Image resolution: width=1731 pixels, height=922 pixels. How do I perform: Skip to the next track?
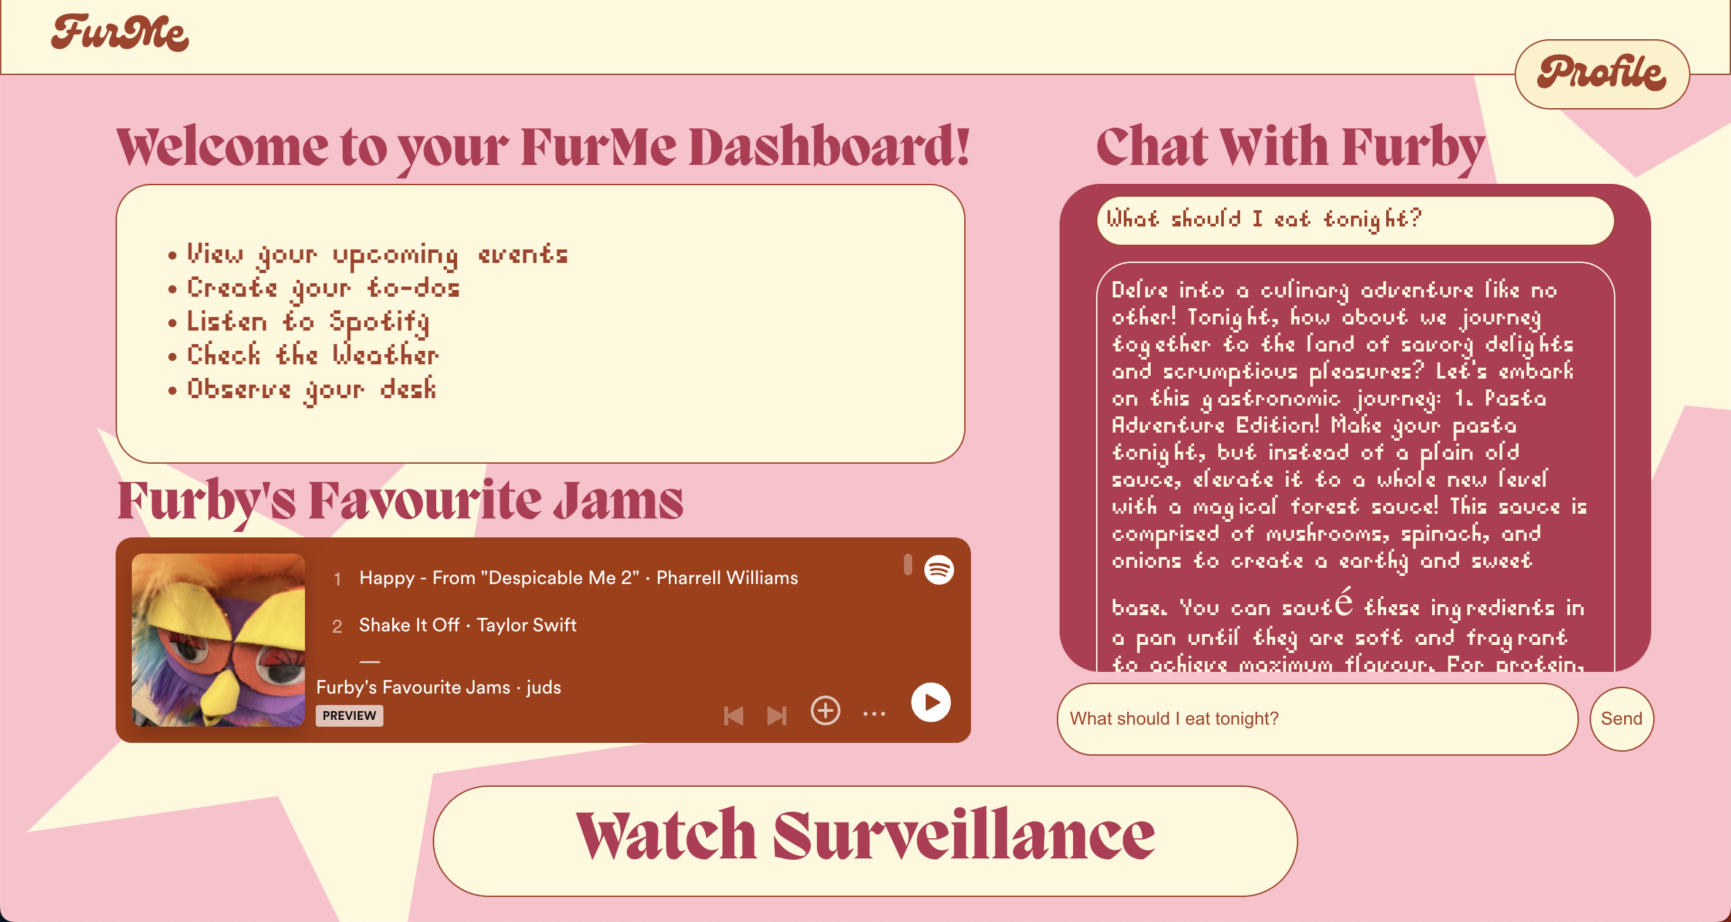[776, 715]
